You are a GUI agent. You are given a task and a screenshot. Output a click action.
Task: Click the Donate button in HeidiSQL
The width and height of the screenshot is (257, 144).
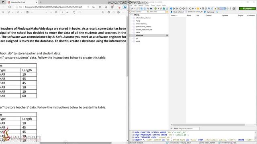pos(247,8)
